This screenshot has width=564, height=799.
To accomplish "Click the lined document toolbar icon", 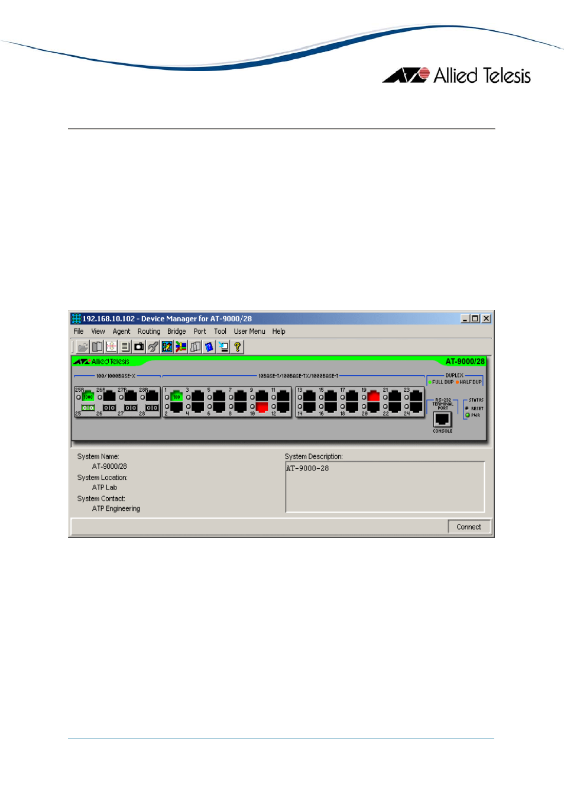I will pos(125,347).
